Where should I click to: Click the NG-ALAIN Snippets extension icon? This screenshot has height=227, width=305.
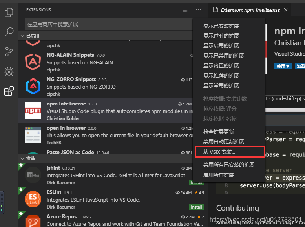click(x=33, y=62)
